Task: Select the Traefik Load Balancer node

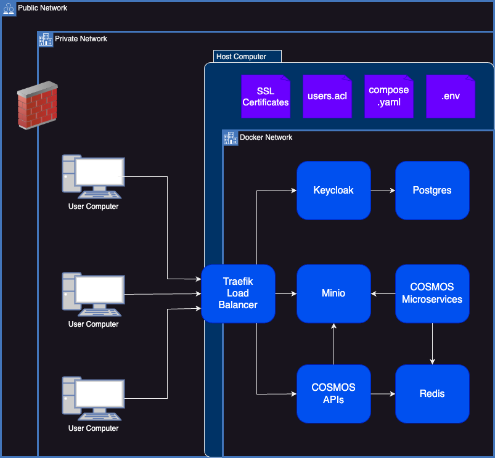Action: 238,293
